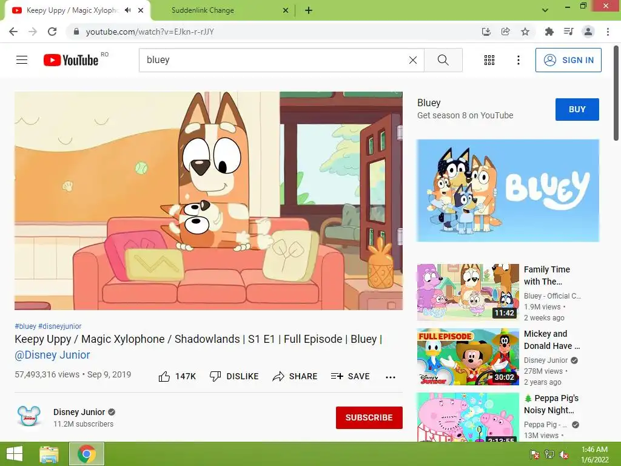
Task: Mute the tab via its speaker icon
Action: pos(127,10)
